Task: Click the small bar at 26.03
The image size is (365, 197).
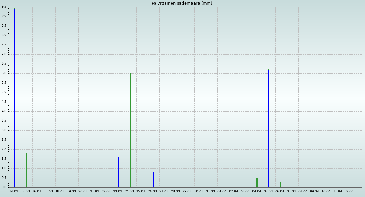Action: pyautogui.click(x=153, y=180)
